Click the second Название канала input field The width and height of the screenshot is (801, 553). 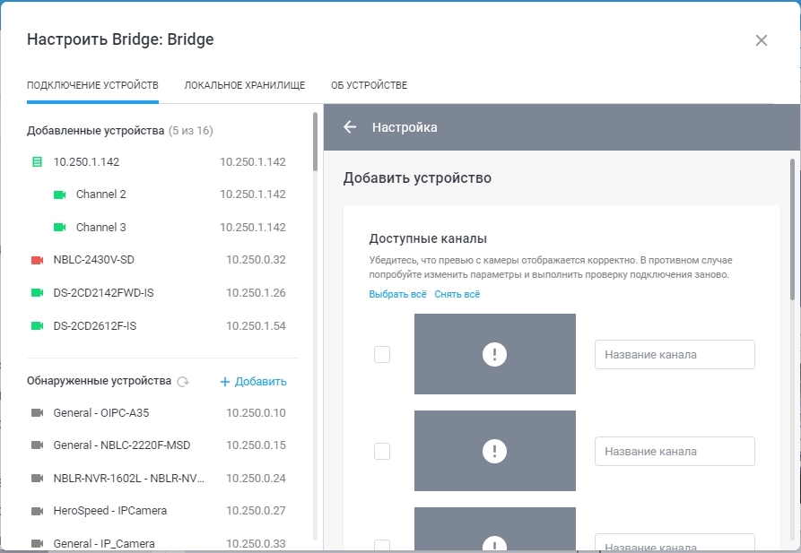675,452
